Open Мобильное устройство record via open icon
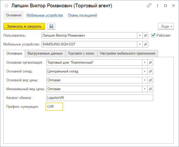This screenshot has height=147, width=179. point(146,44)
